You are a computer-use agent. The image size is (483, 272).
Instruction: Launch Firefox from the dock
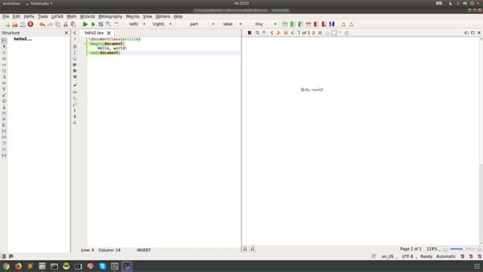(x=18, y=266)
